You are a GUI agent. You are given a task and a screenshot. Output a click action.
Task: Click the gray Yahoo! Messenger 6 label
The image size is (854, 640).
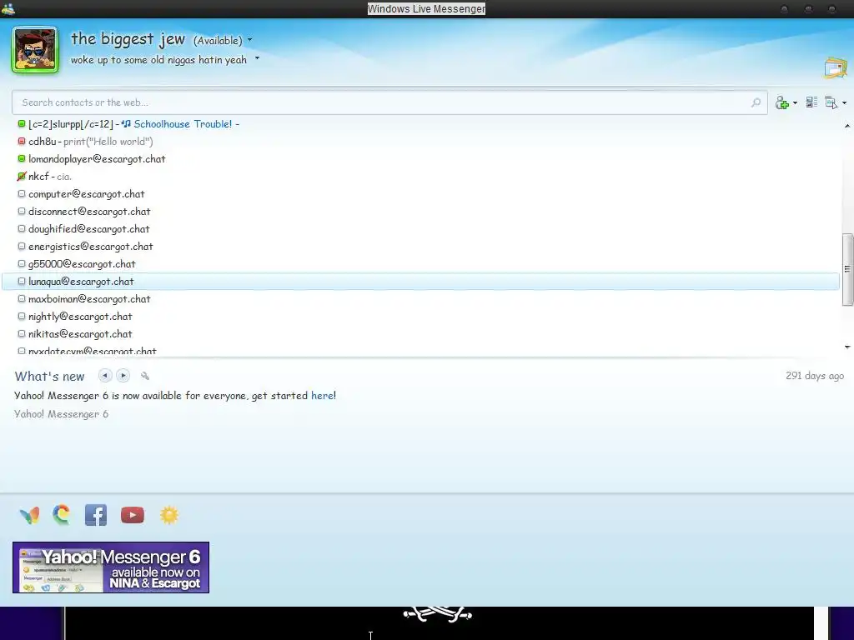pyautogui.click(x=61, y=414)
